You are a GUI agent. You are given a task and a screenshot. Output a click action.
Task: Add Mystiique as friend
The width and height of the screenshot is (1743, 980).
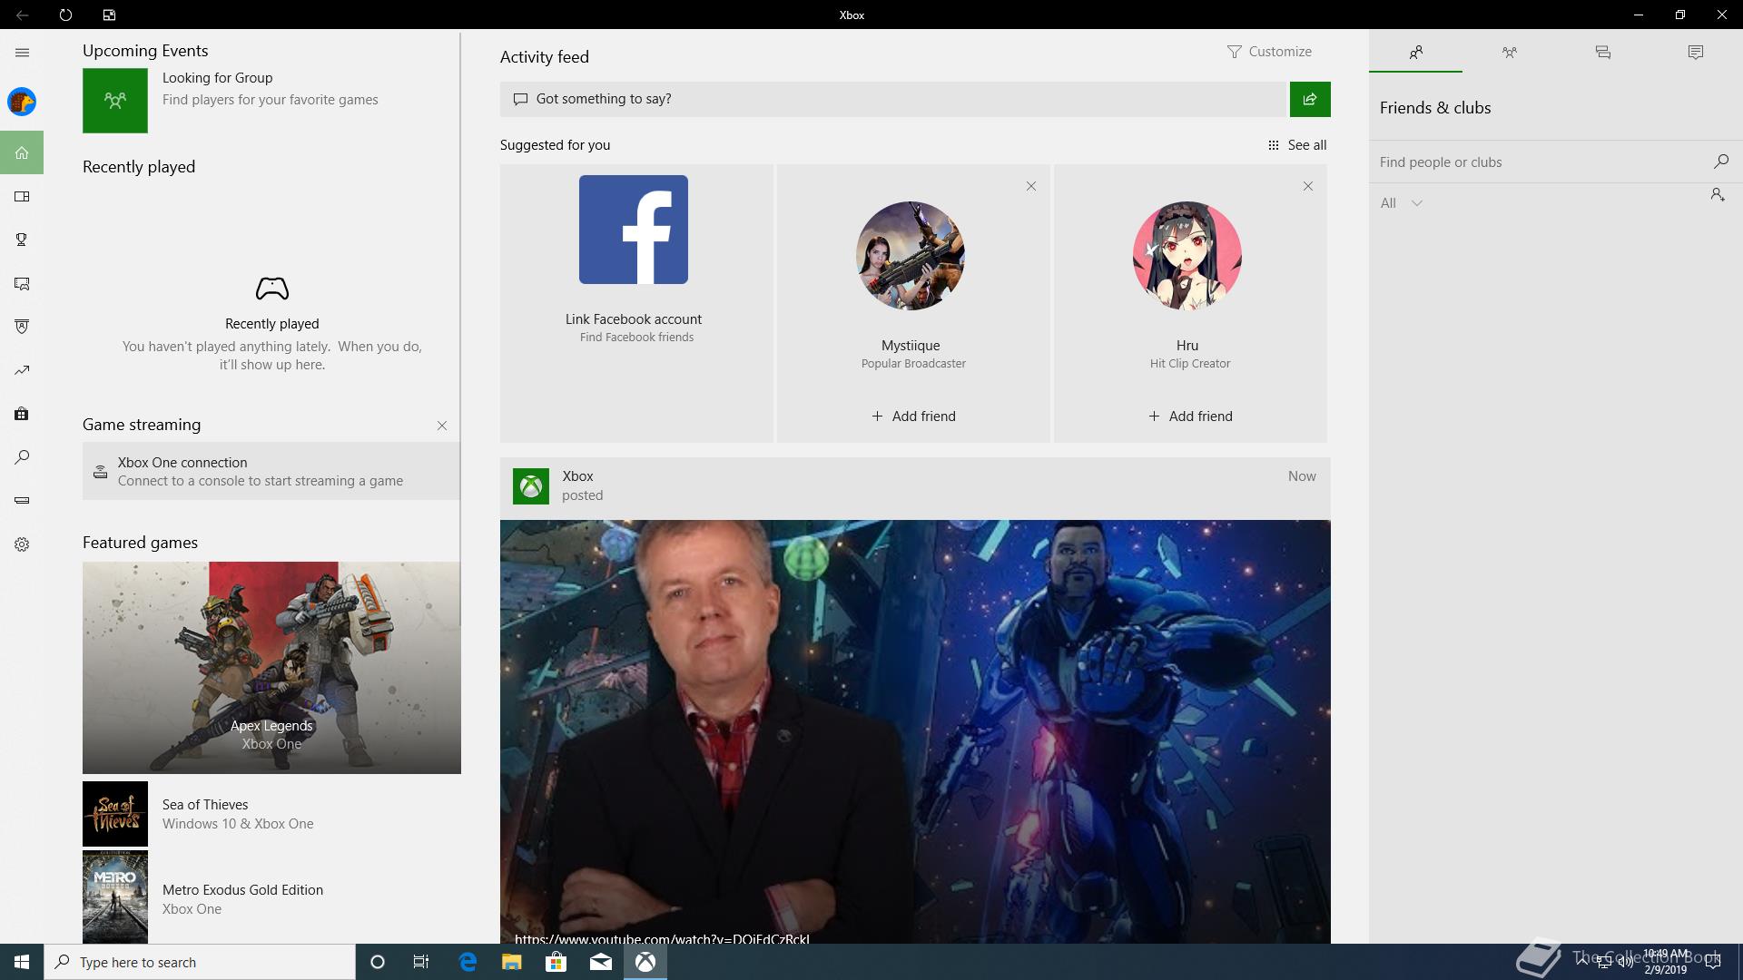[x=913, y=416]
